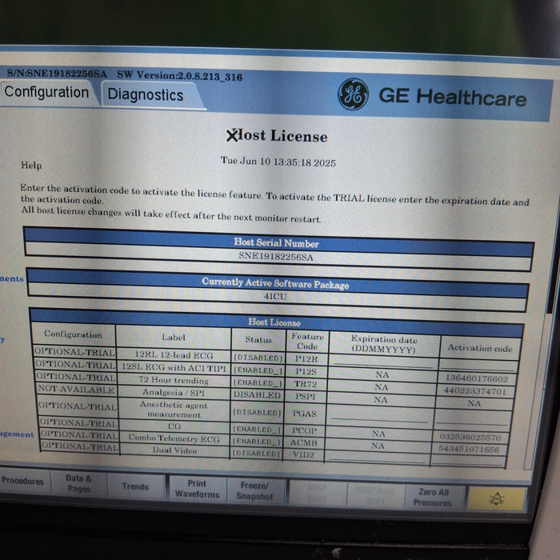
Task: Click the '12SL ECG with ACI TIPI' label
Action: tap(174, 367)
